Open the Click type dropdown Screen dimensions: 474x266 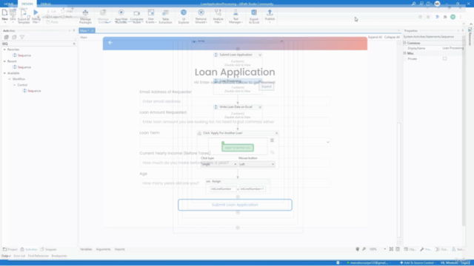point(218,164)
